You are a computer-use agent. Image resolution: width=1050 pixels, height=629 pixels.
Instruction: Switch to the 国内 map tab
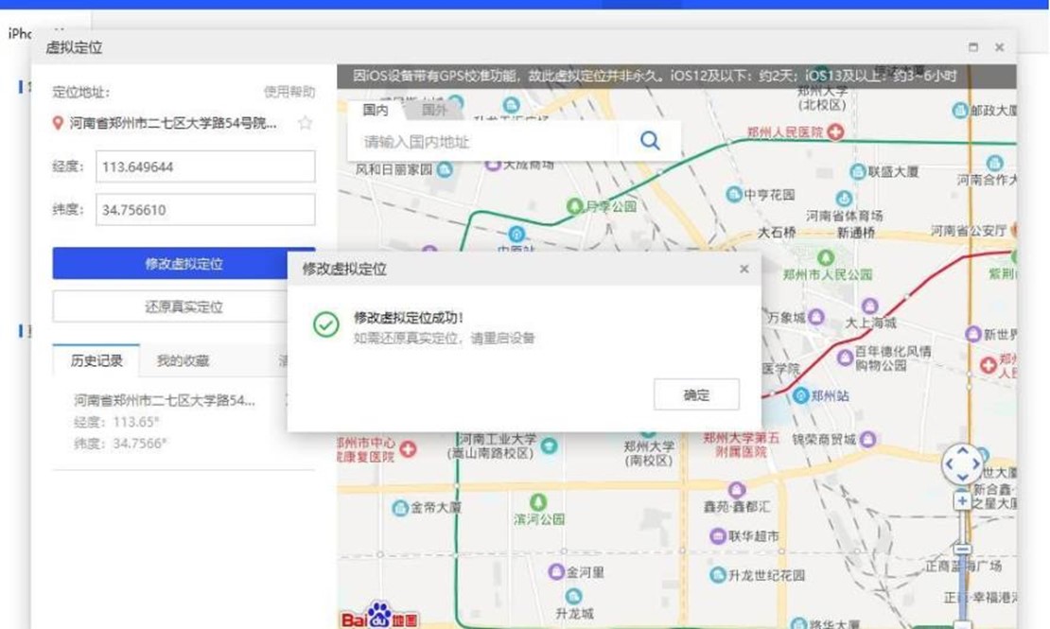pos(376,110)
